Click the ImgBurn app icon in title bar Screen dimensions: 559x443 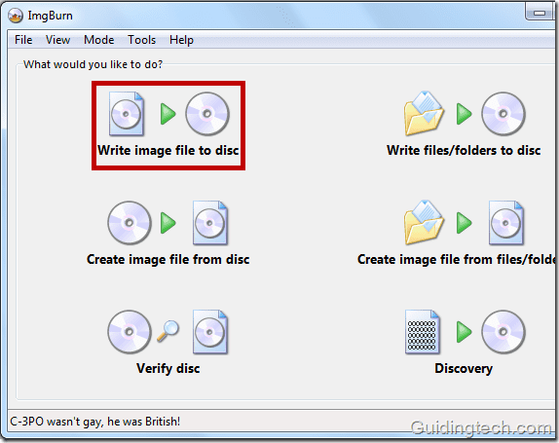pyautogui.click(x=16, y=16)
